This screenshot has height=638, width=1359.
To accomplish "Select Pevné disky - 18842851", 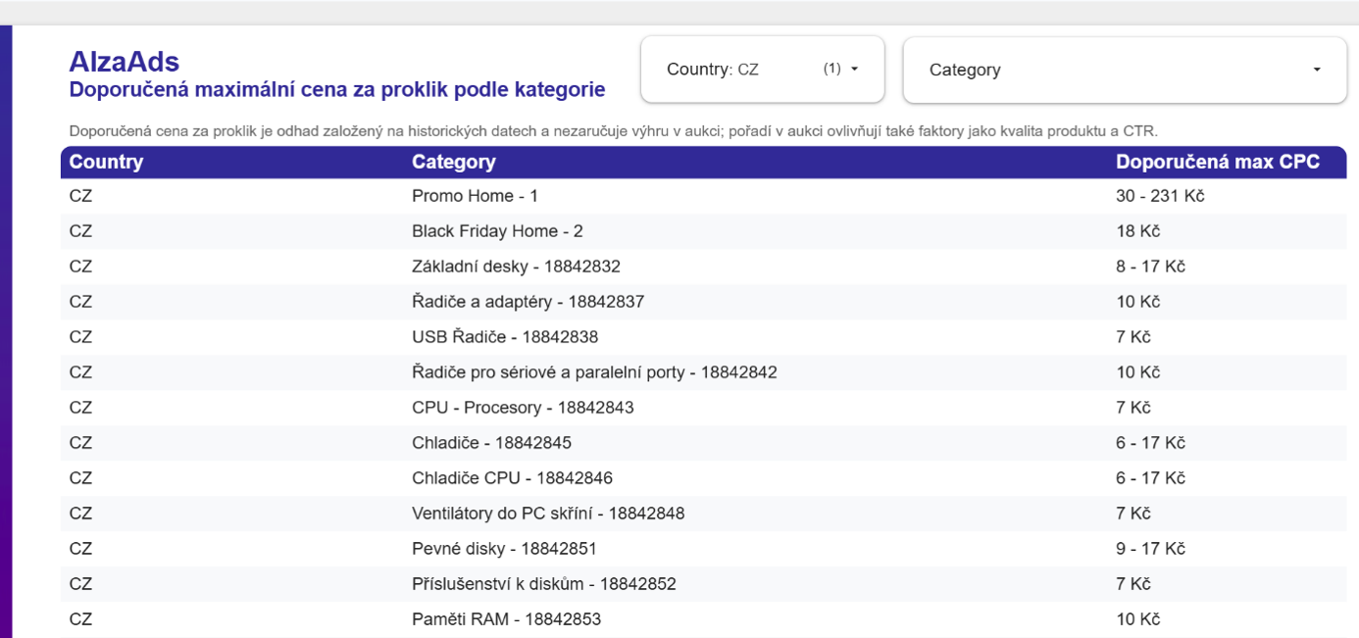I will pos(504,549).
